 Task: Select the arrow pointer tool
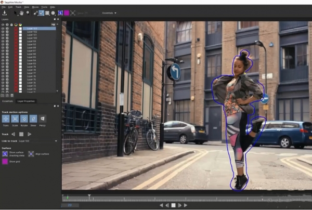(16, 12)
